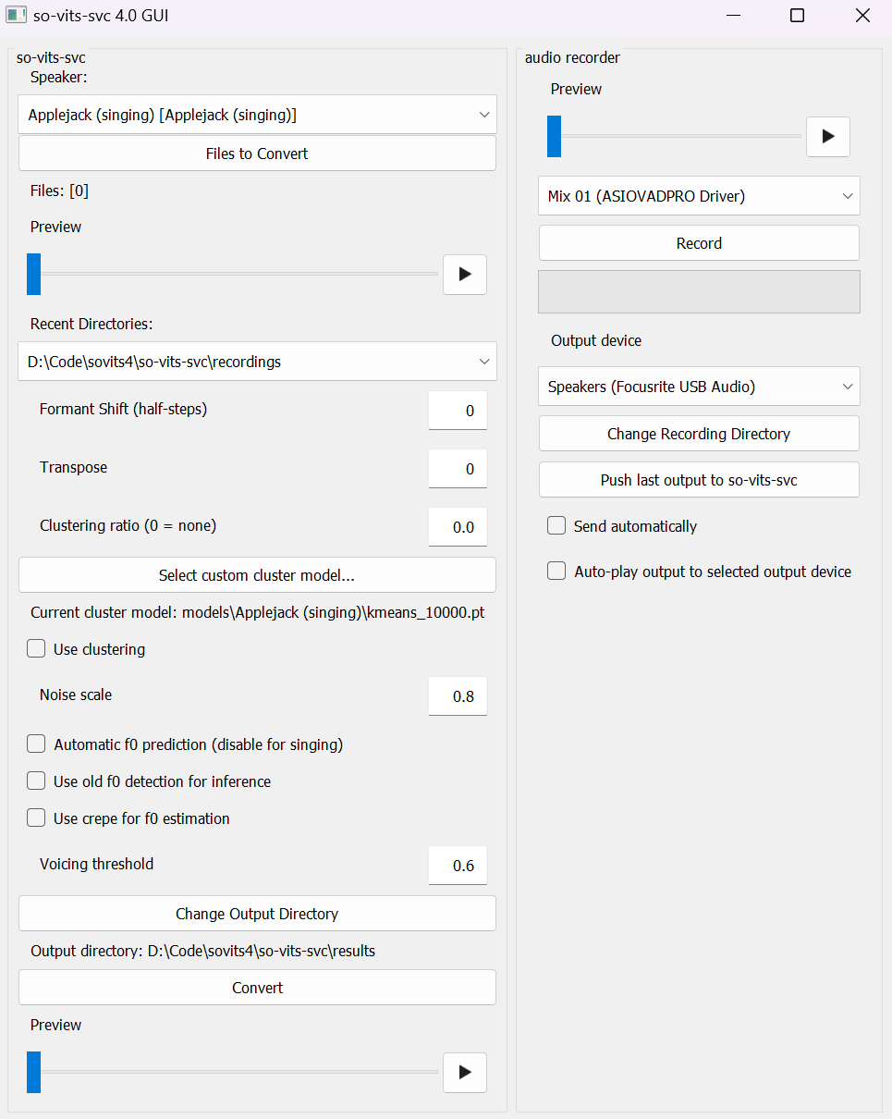Image resolution: width=892 pixels, height=1119 pixels.
Task: Play the converted output preview at bottom
Action: [x=465, y=1073]
